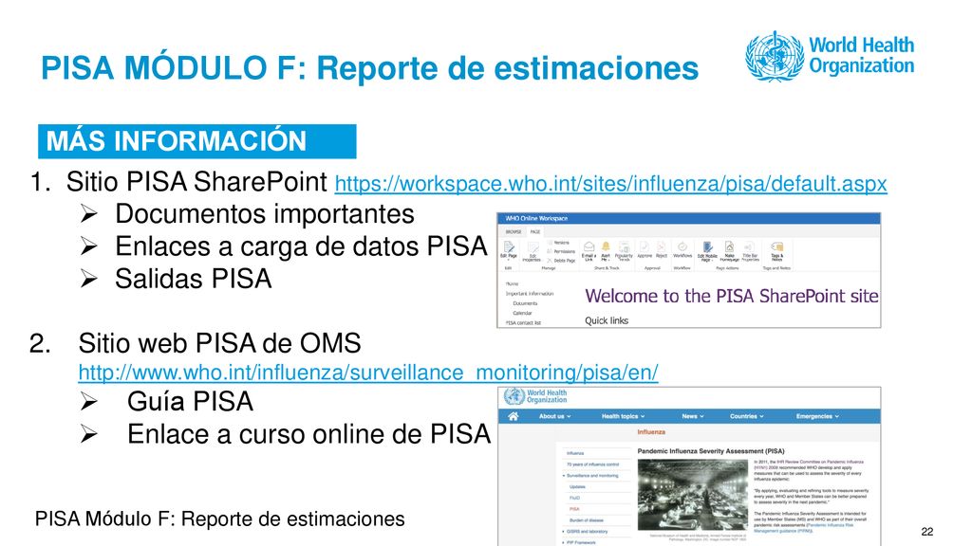This screenshot has width=972, height=546.
Task: Open FluID in left menu
Action: 574,498
